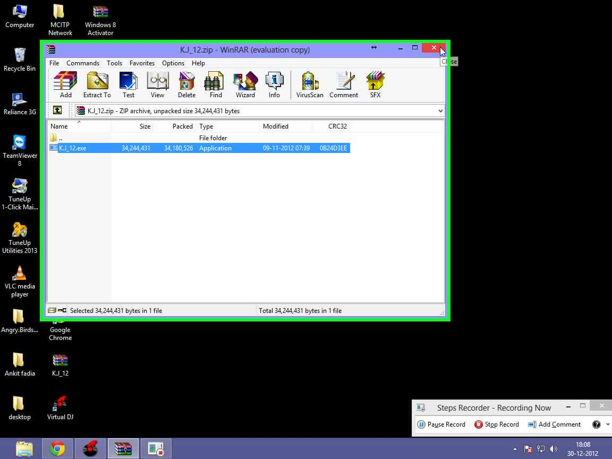This screenshot has height=459, width=612.
Task: Show hidden system tray icons
Action: point(515,449)
